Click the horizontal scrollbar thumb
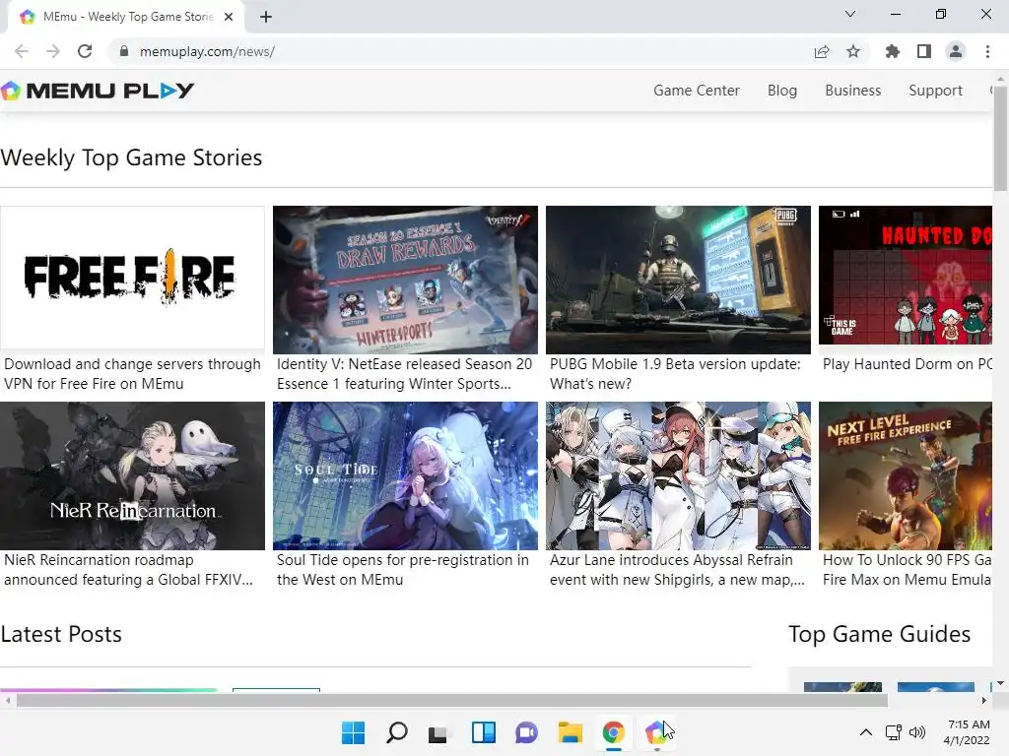This screenshot has height=756, width=1009. coord(451,700)
